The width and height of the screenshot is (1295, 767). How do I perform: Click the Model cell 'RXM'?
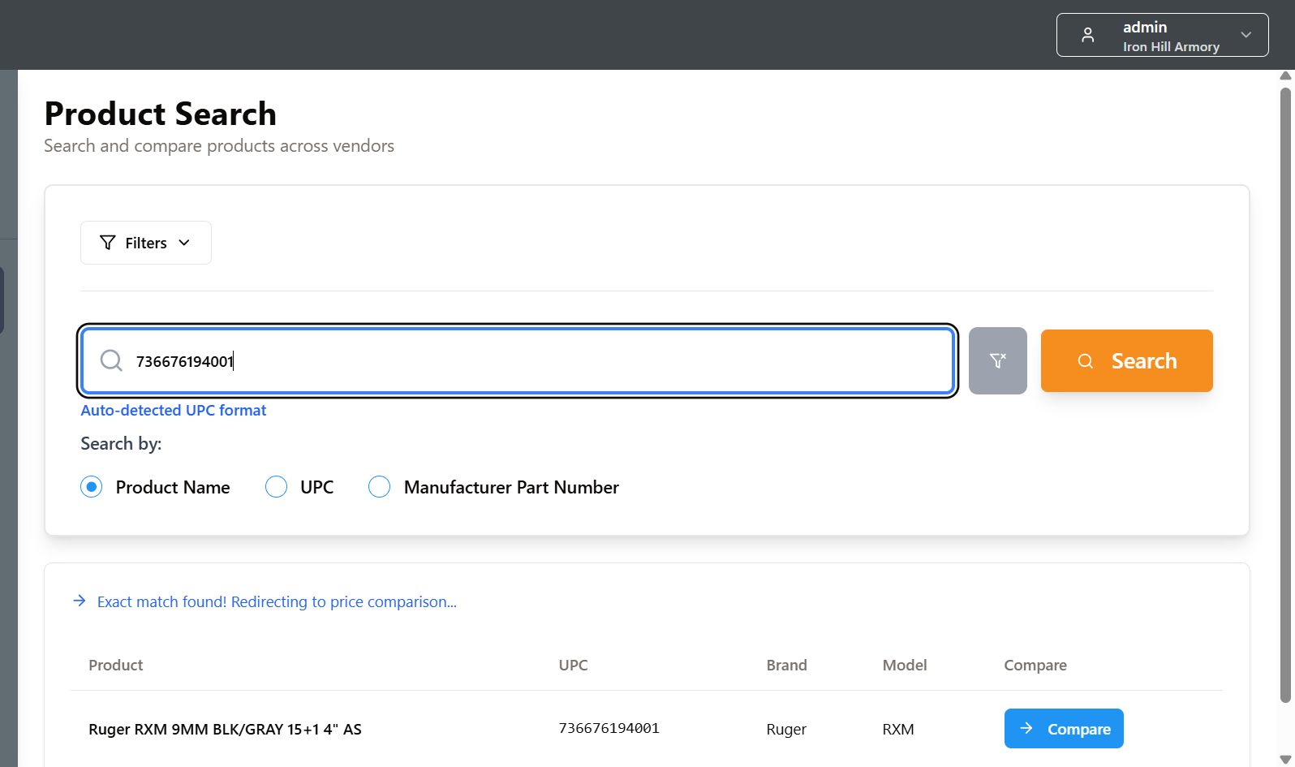(898, 729)
